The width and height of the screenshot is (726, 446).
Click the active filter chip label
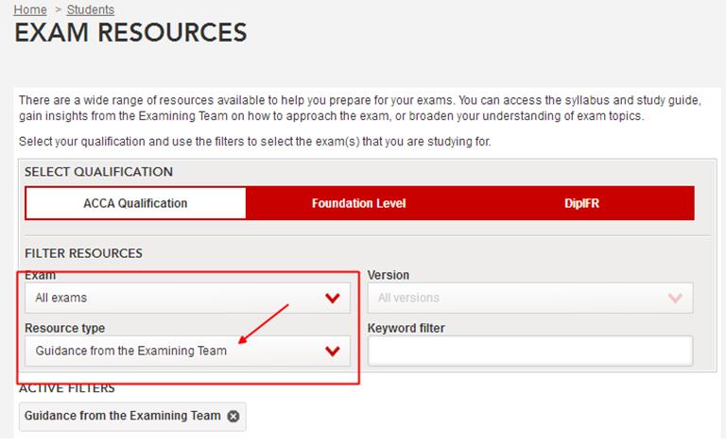(x=122, y=416)
